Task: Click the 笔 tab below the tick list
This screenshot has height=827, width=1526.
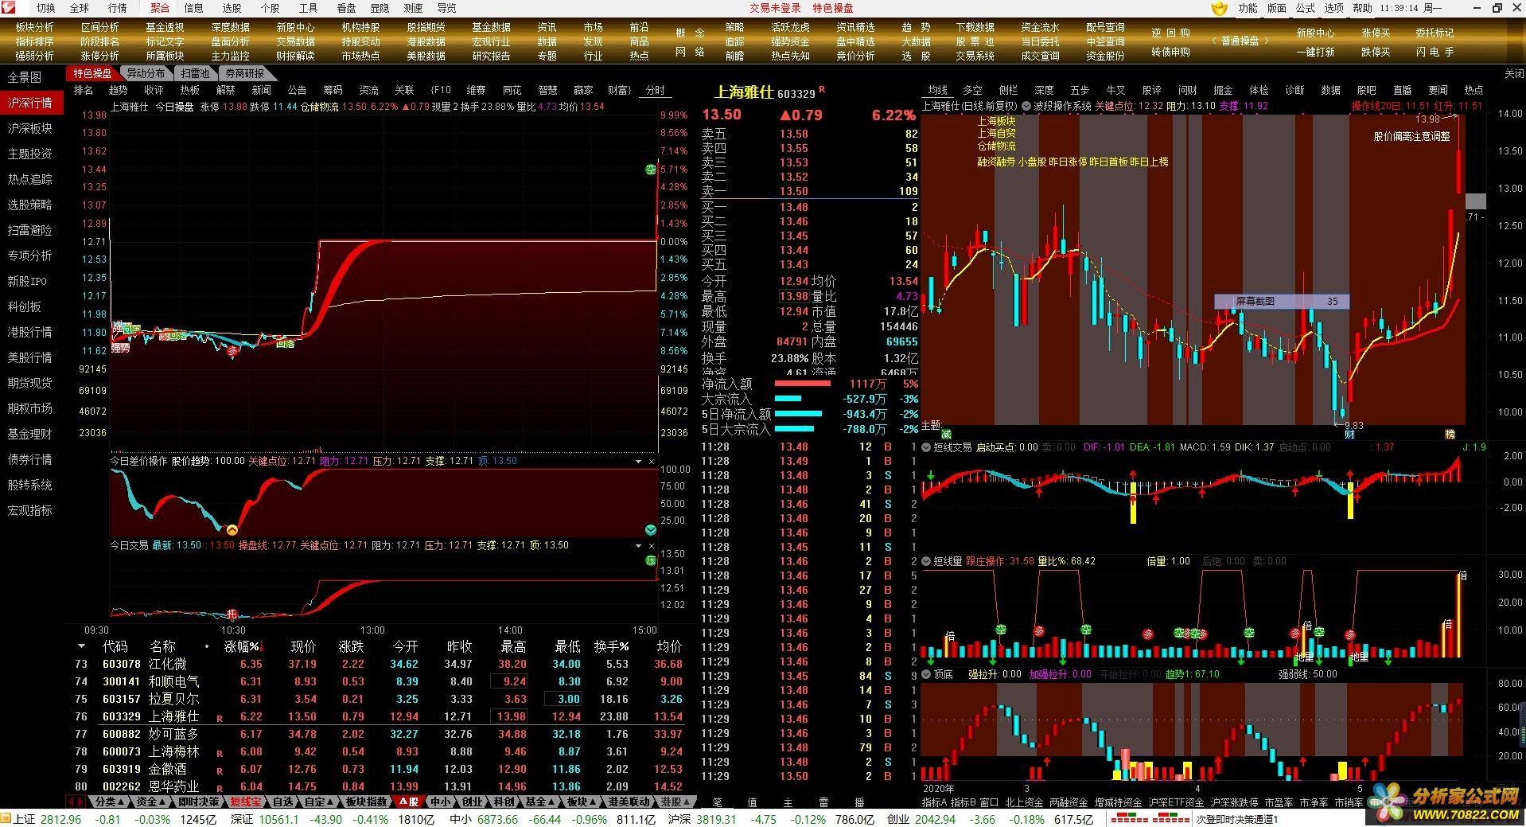Action: tap(717, 802)
